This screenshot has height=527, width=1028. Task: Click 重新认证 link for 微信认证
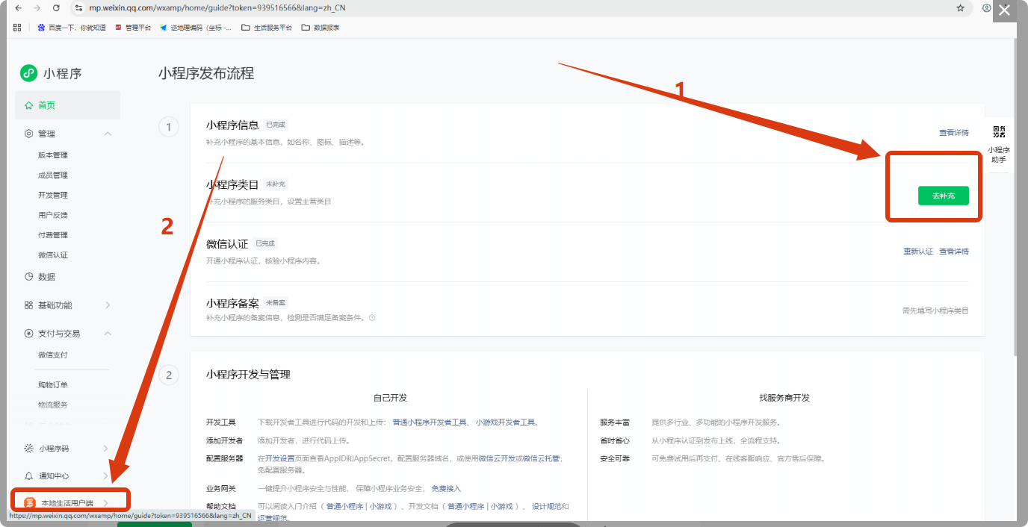coord(918,252)
